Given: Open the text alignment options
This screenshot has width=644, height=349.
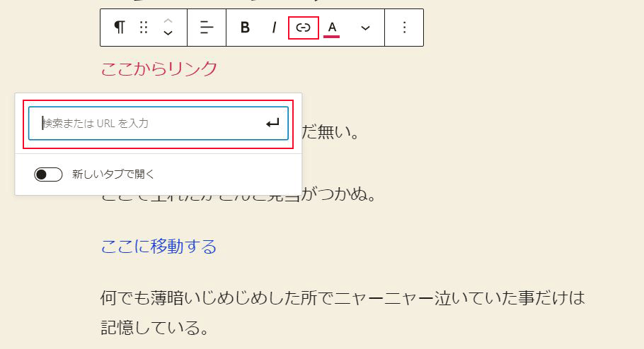Looking at the screenshot, I should click(207, 28).
